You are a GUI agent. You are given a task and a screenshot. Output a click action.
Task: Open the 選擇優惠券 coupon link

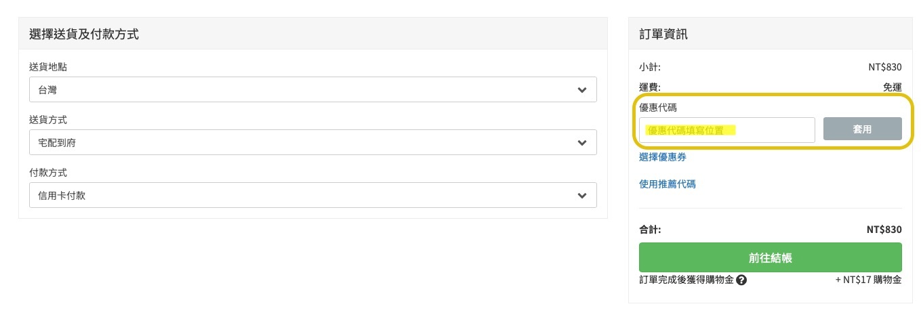click(x=663, y=157)
